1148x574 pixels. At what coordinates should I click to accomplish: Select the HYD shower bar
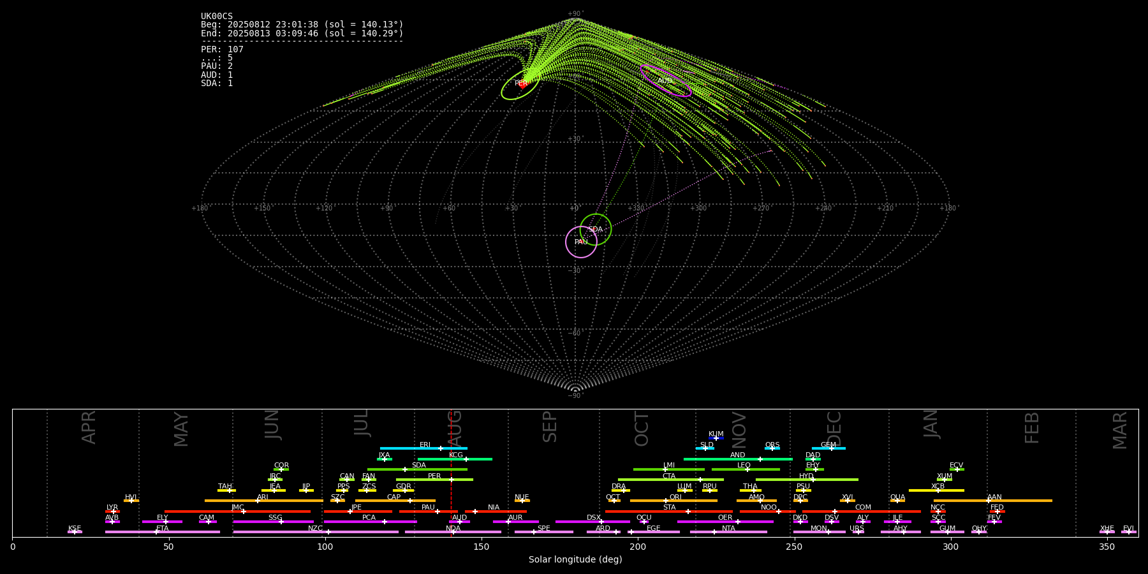click(x=807, y=480)
